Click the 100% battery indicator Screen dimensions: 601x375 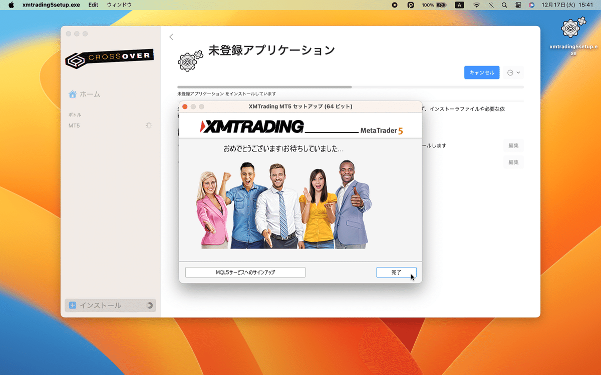tap(434, 4)
